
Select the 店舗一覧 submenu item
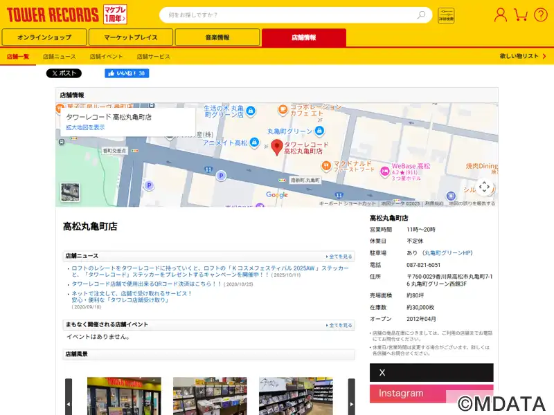click(x=18, y=56)
